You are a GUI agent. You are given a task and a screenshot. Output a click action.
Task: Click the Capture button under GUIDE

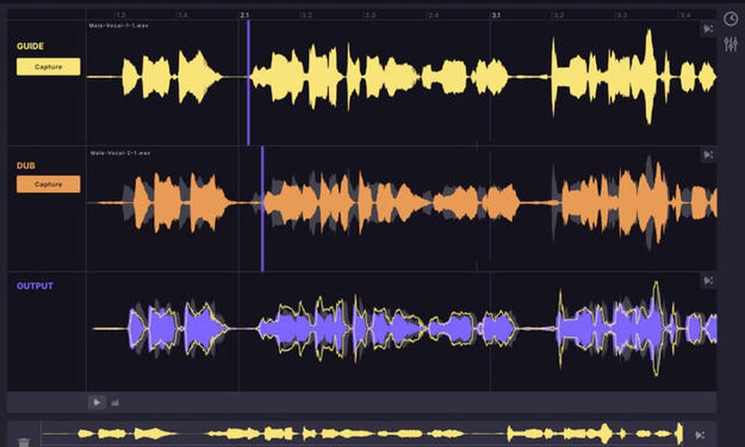pos(48,67)
